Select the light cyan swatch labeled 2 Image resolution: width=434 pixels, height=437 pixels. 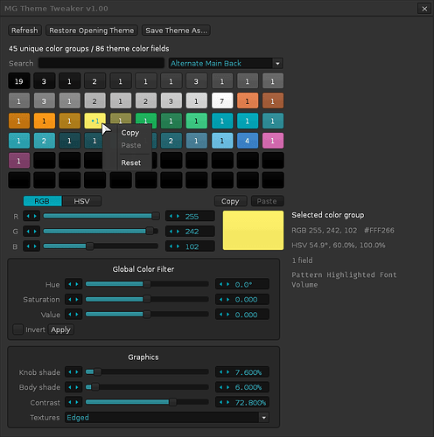tap(44, 141)
